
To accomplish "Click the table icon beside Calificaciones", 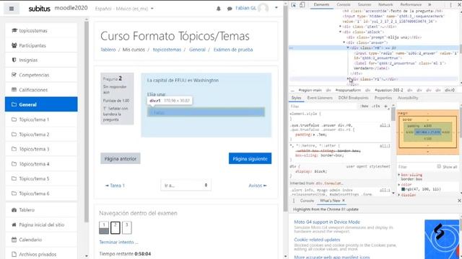I will pos(14,89).
